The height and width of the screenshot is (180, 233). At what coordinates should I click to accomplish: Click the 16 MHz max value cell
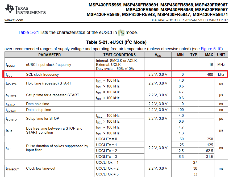pyautogui.click(x=211, y=65)
